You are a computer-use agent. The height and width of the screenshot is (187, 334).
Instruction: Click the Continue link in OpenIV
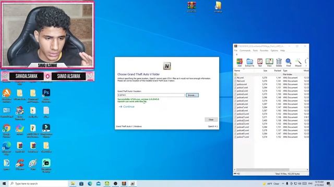click(x=126, y=106)
